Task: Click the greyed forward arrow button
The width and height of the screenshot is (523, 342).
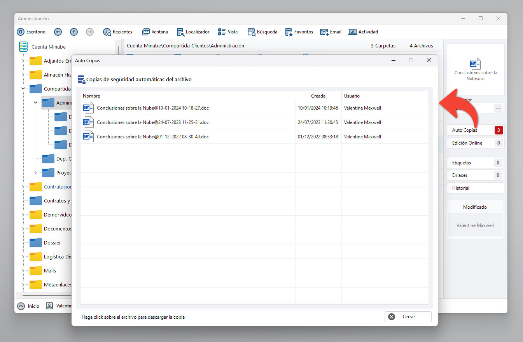Action: [90, 32]
